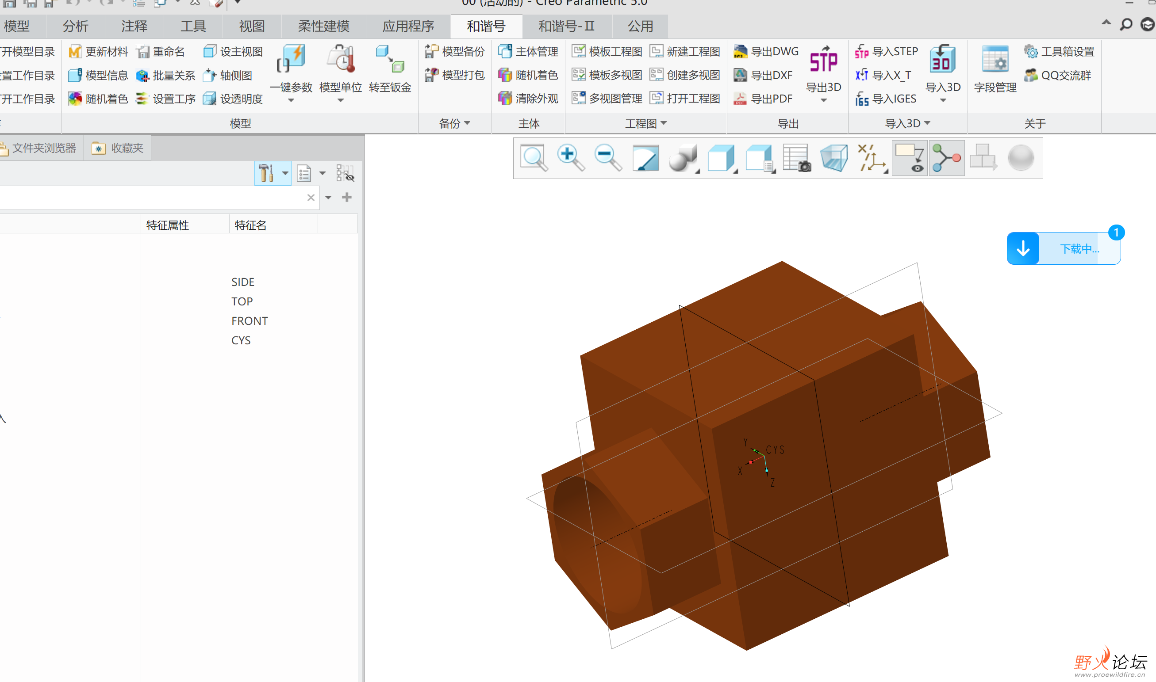1156x682 pixels.
Task: Click 创建多视图 button
Action: click(685, 75)
